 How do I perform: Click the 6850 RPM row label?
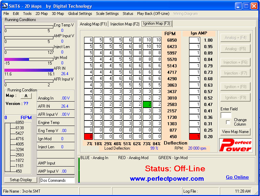point(172,40)
